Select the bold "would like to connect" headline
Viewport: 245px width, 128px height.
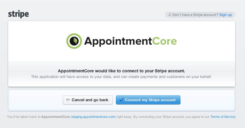tap(121, 71)
